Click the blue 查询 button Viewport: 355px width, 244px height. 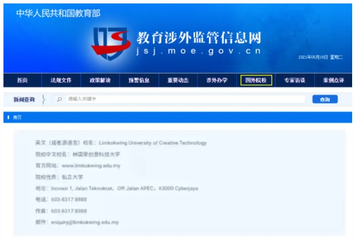coord(325,99)
